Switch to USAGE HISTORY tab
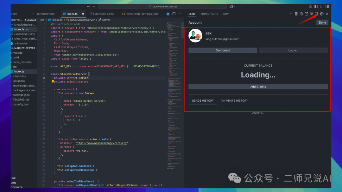The image size is (342, 192). pyautogui.click(x=203, y=100)
